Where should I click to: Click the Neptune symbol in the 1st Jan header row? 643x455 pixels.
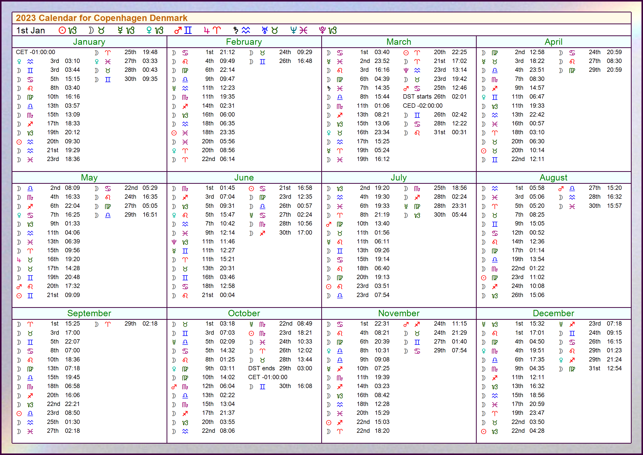coord(293,30)
